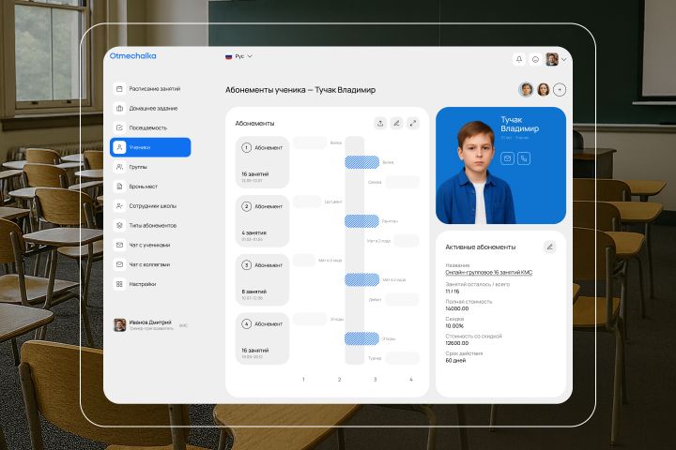
Task: Click the edit pencil in Абонементы panel
Action: click(x=396, y=124)
